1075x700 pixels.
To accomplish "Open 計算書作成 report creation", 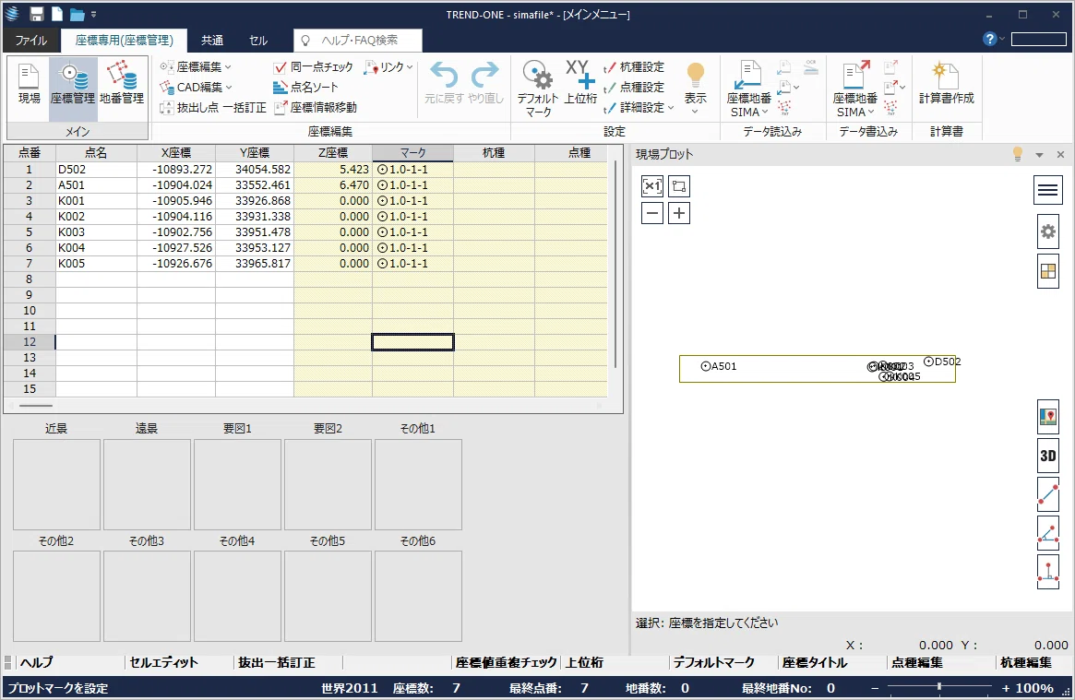I will coord(946,82).
